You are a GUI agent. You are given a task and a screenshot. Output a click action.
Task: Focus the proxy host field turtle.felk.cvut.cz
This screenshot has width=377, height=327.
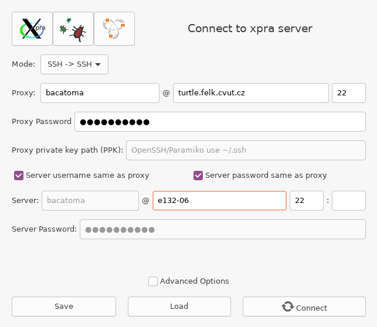[x=250, y=93]
